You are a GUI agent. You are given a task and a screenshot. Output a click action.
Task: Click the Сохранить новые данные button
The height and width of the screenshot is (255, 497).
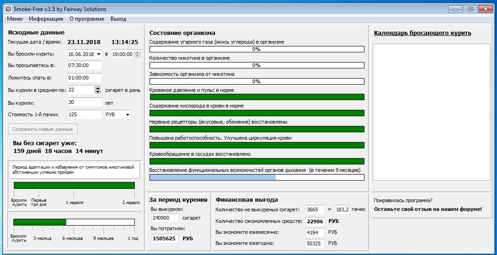tap(43, 129)
